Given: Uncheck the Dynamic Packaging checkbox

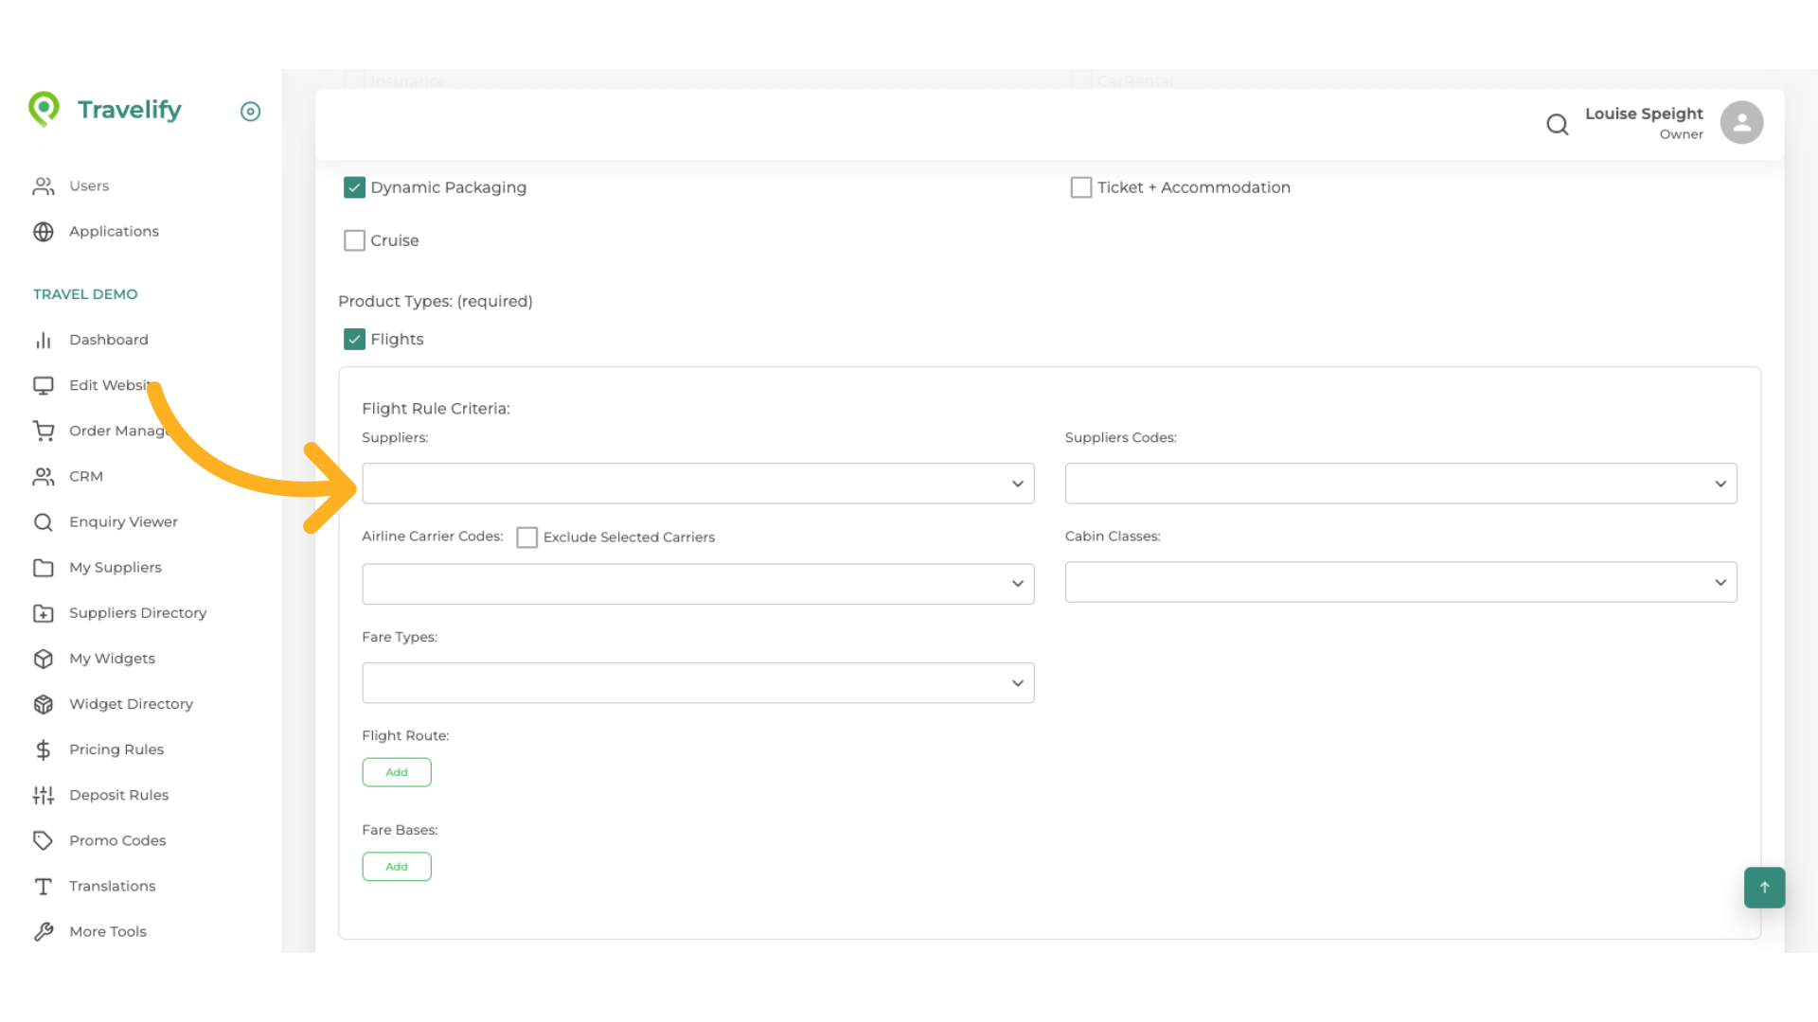Looking at the screenshot, I should pyautogui.click(x=354, y=187).
